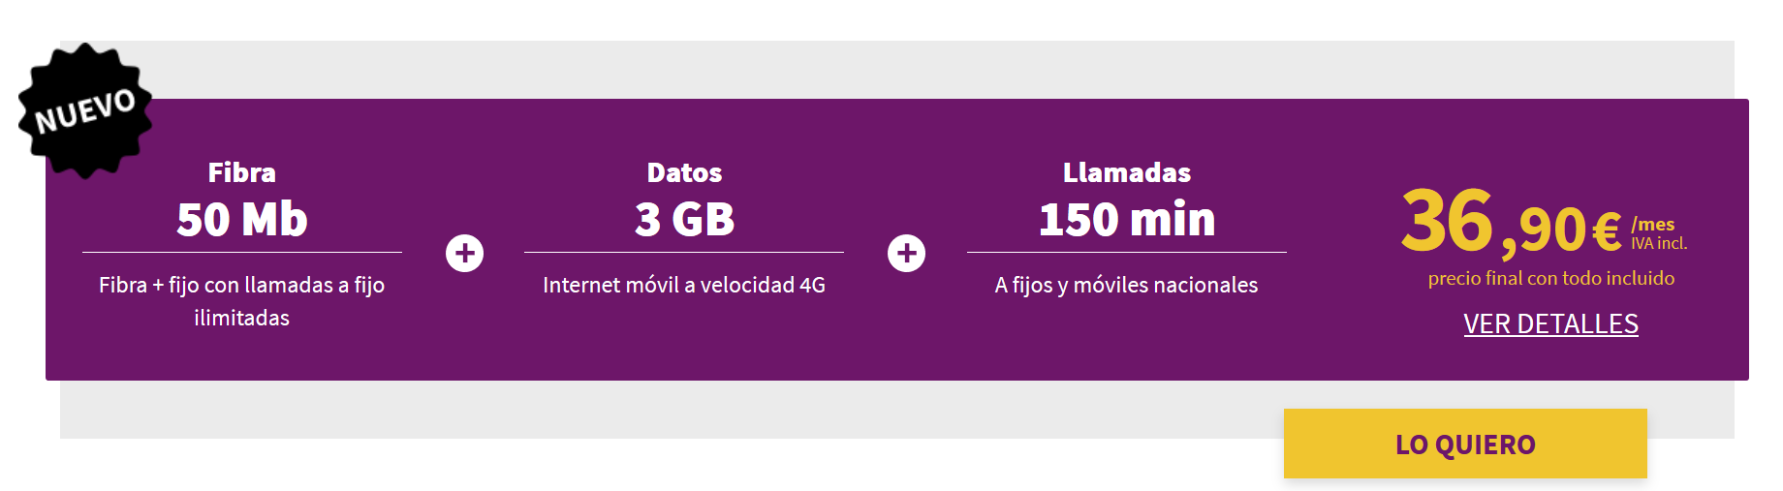
Task: Click the 50 Mb fiber speed text
Action: click(242, 219)
